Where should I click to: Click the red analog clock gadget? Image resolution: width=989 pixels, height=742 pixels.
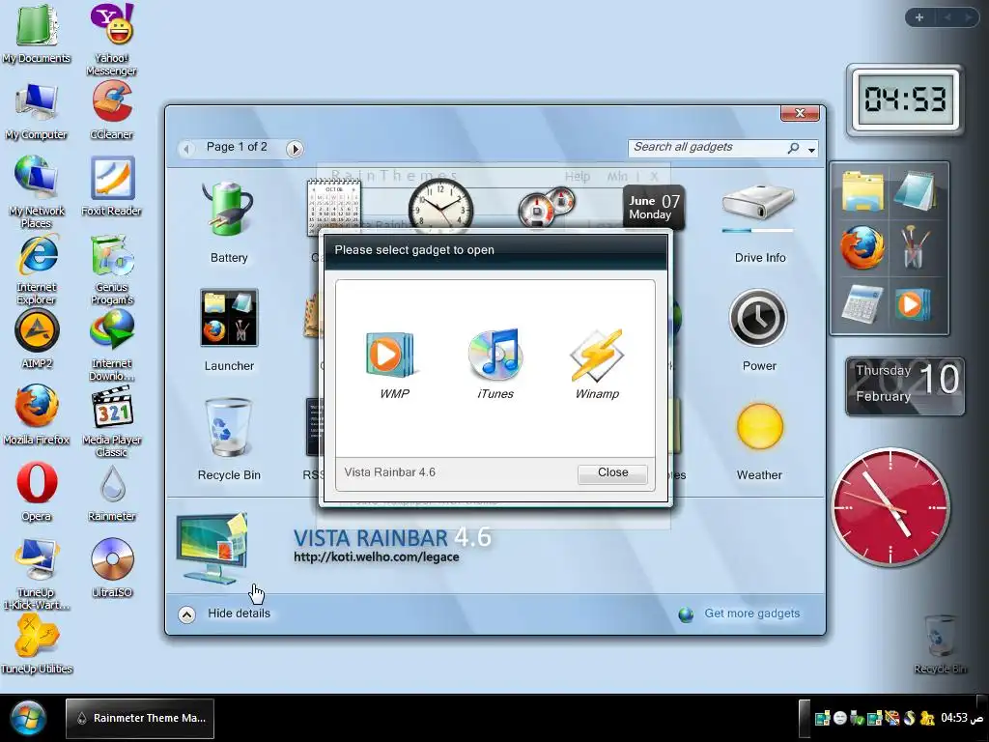[x=890, y=507]
